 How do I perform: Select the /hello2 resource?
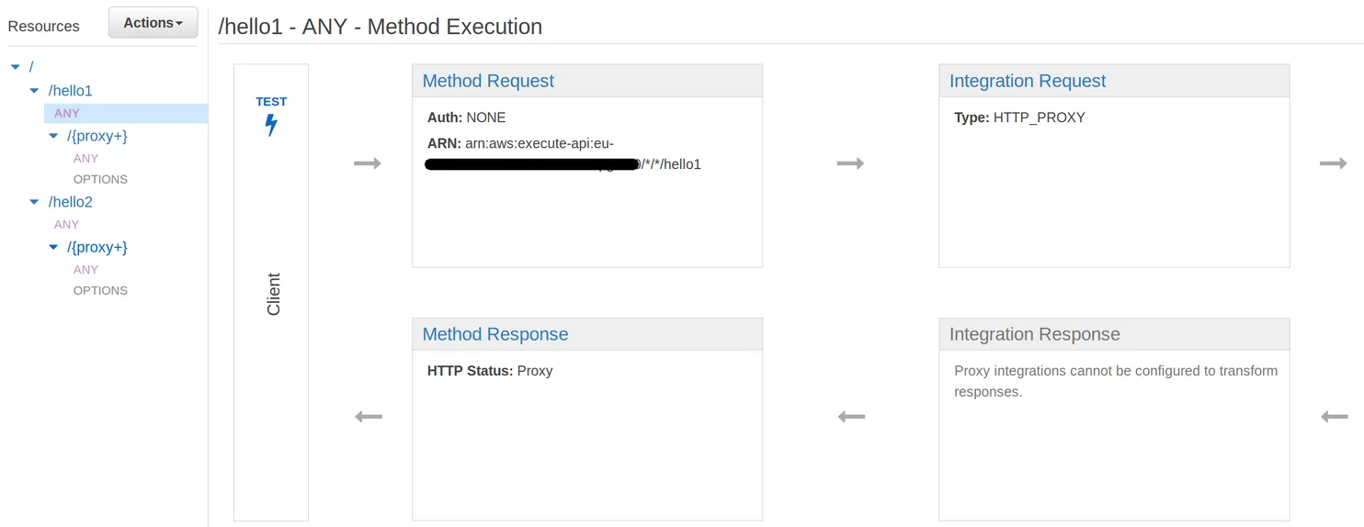[x=71, y=202]
